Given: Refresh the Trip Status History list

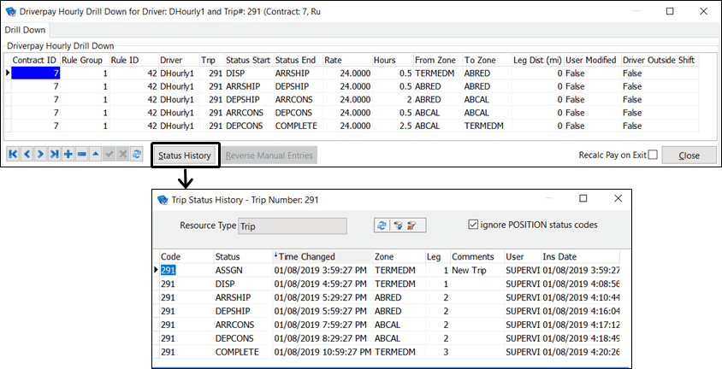Looking at the screenshot, I should coord(382,226).
